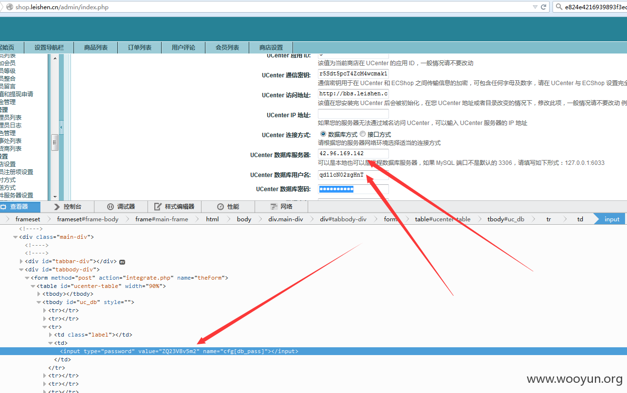Click the 'ev' event badge on tabbar-div
Screen dimensions: 627x393
click(122, 262)
